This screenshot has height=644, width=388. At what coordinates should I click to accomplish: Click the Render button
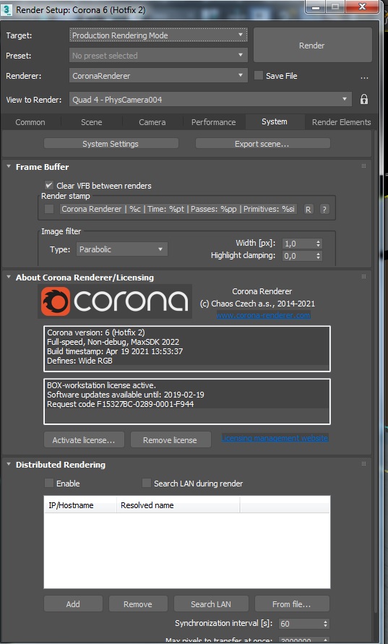coord(312,46)
